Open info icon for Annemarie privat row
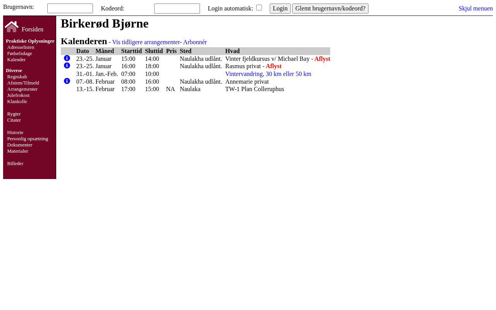496x310 pixels. click(x=67, y=81)
